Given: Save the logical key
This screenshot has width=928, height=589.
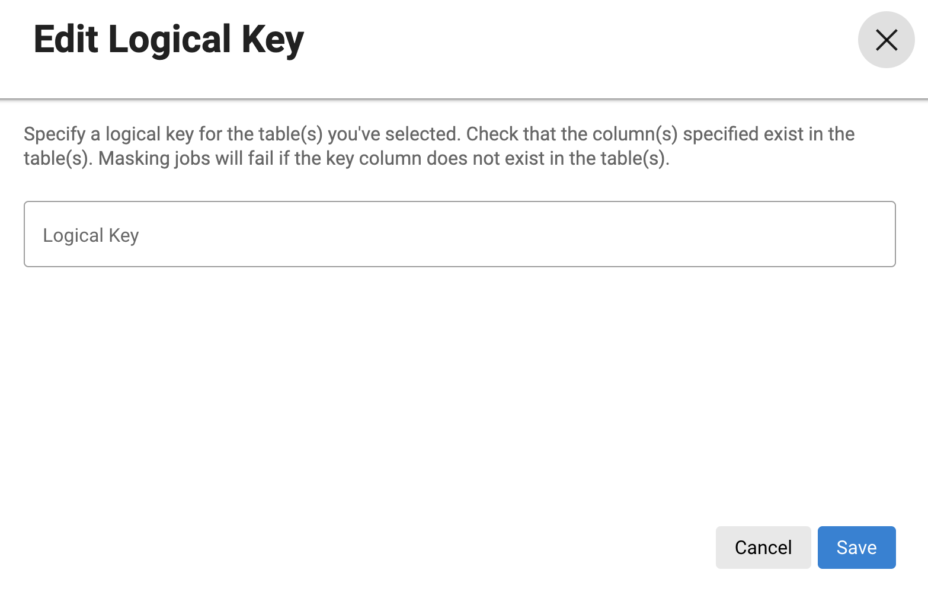Looking at the screenshot, I should click(x=856, y=548).
